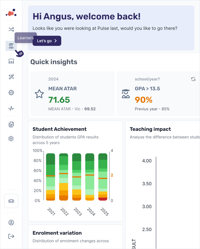Open the Enrolment variation card heading
Viewport: 200px width, 249px height.
pyautogui.click(x=57, y=233)
